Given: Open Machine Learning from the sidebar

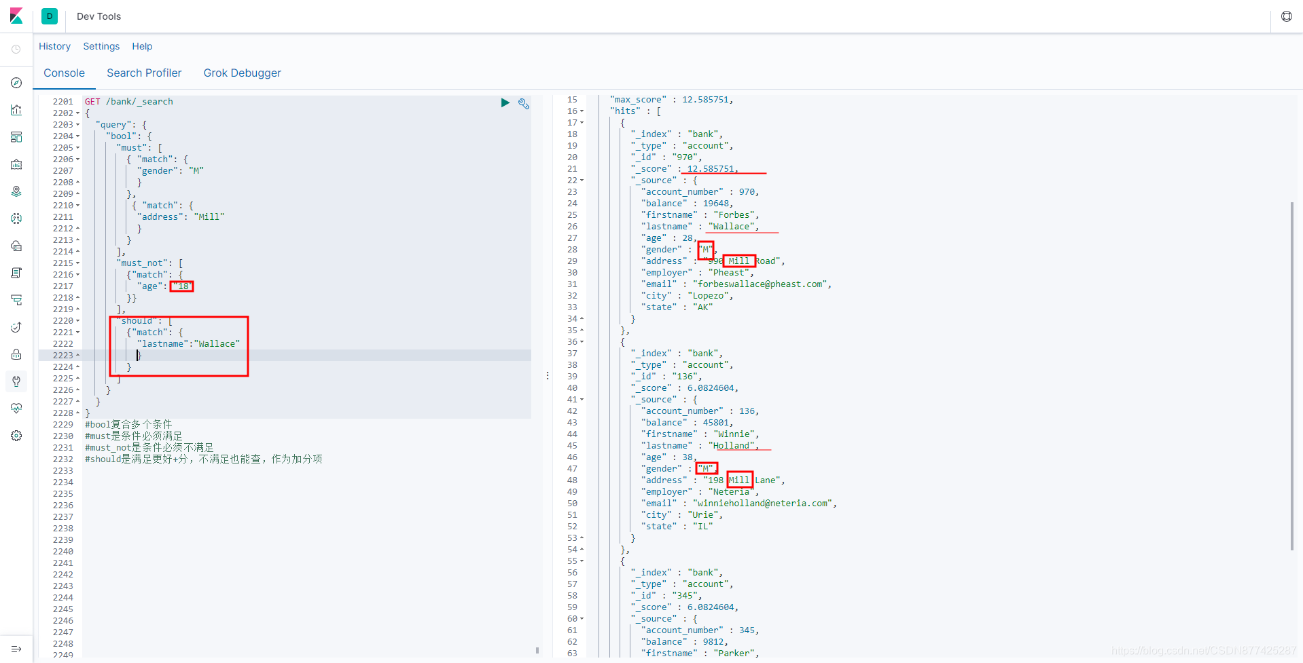Looking at the screenshot, I should tap(16, 219).
